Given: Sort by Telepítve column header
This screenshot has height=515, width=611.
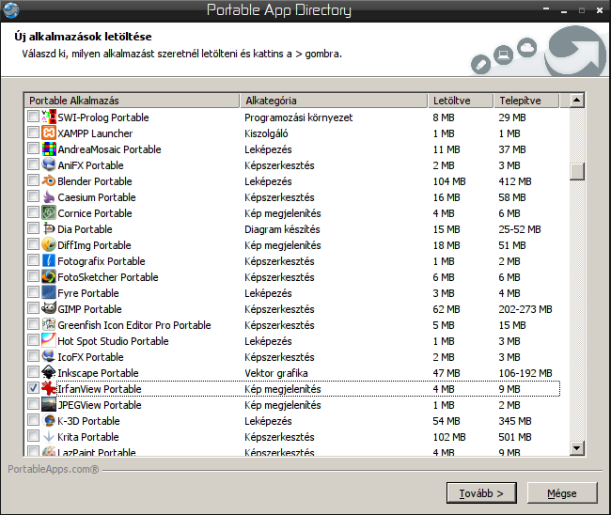Looking at the screenshot, I should pyautogui.click(x=526, y=101).
